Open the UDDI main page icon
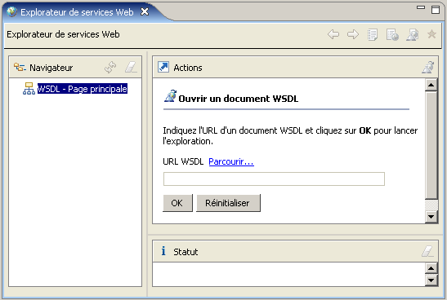Image resolution: width=447 pixels, height=300 pixels. click(373, 35)
